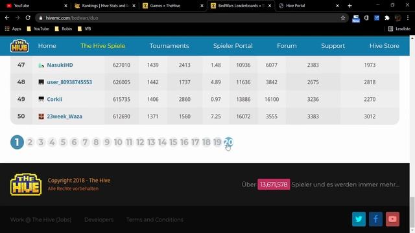
Task: Click The Hive footer logo
Action: tap(26, 184)
